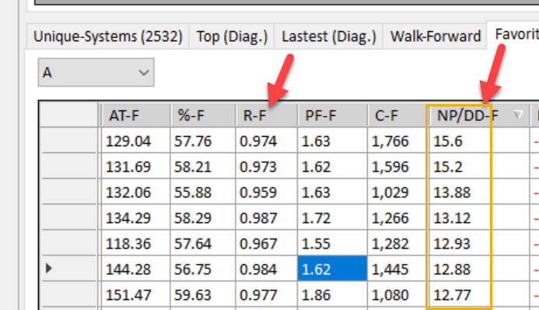The height and width of the screenshot is (310, 539).
Task: Switch to the Top (Diag.) tab
Action: point(232,37)
